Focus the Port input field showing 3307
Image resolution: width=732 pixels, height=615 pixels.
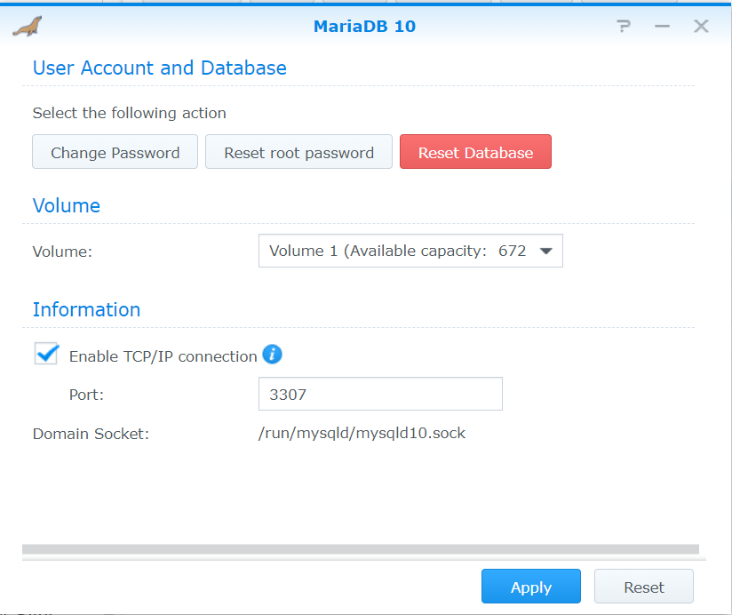(x=380, y=395)
